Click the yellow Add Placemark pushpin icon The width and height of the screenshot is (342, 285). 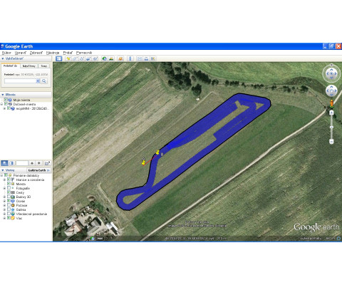tap(68, 58)
